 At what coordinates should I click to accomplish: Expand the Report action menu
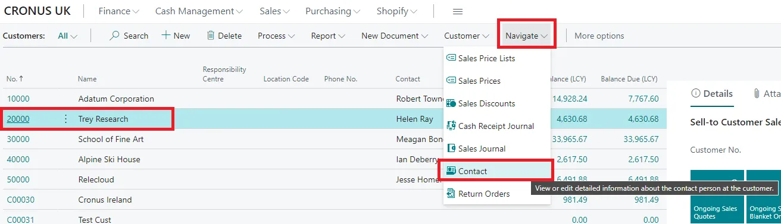328,36
